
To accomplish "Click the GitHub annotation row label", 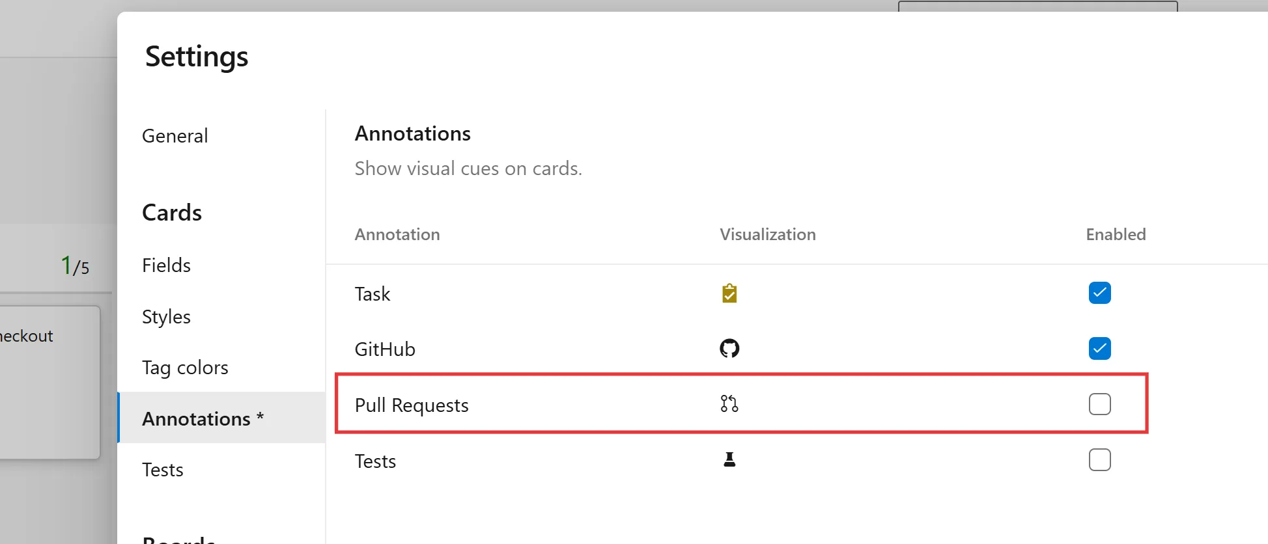I will pyautogui.click(x=385, y=349).
